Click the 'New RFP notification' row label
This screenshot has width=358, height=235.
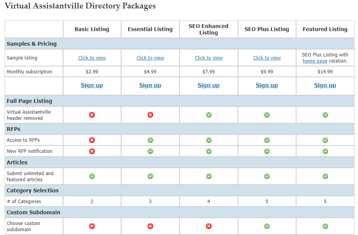click(x=30, y=151)
